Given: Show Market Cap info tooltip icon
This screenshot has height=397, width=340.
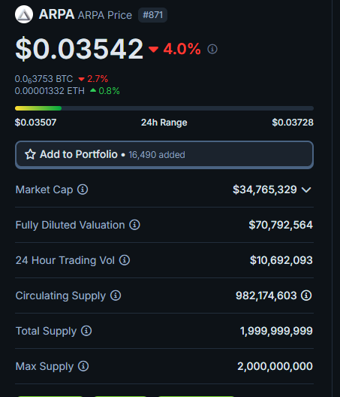Looking at the screenshot, I should 83,189.
